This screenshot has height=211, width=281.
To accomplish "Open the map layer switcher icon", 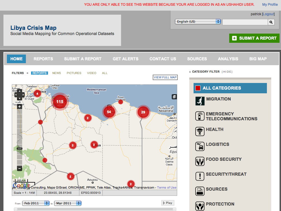I will pyautogui.click(x=174, y=96).
